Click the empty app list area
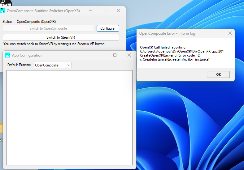Image resolution: width=244 pixels, height=170 pixels. pyautogui.click(x=70, y=118)
